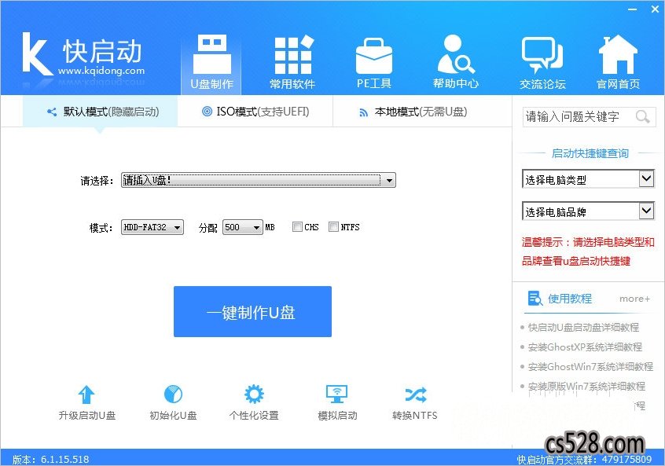Open the 常用软件 grid icon
Image resolution: width=665 pixels, height=466 pixels.
coord(293,55)
